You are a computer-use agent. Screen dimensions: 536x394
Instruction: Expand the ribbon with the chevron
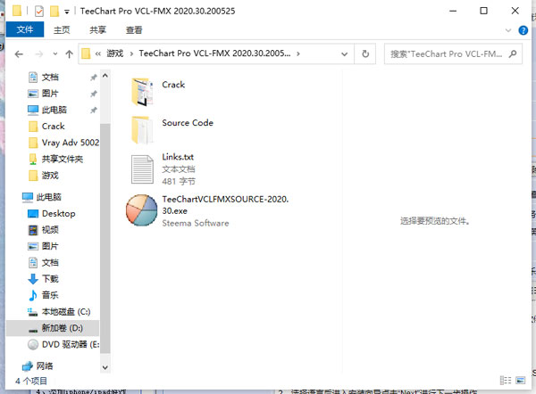(508, 30)
